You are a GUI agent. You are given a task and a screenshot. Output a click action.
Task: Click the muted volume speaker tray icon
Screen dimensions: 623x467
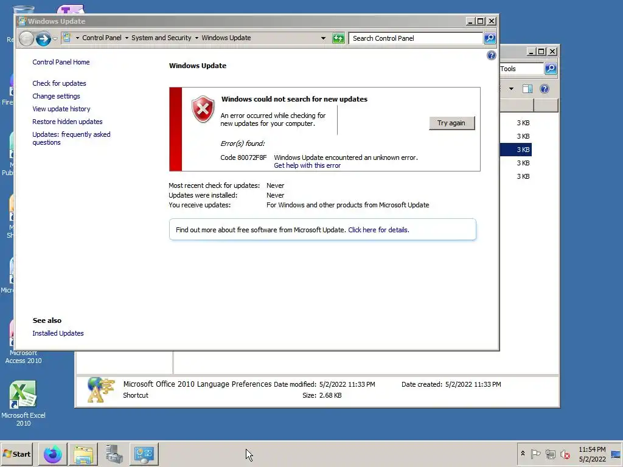pos(565,454)
